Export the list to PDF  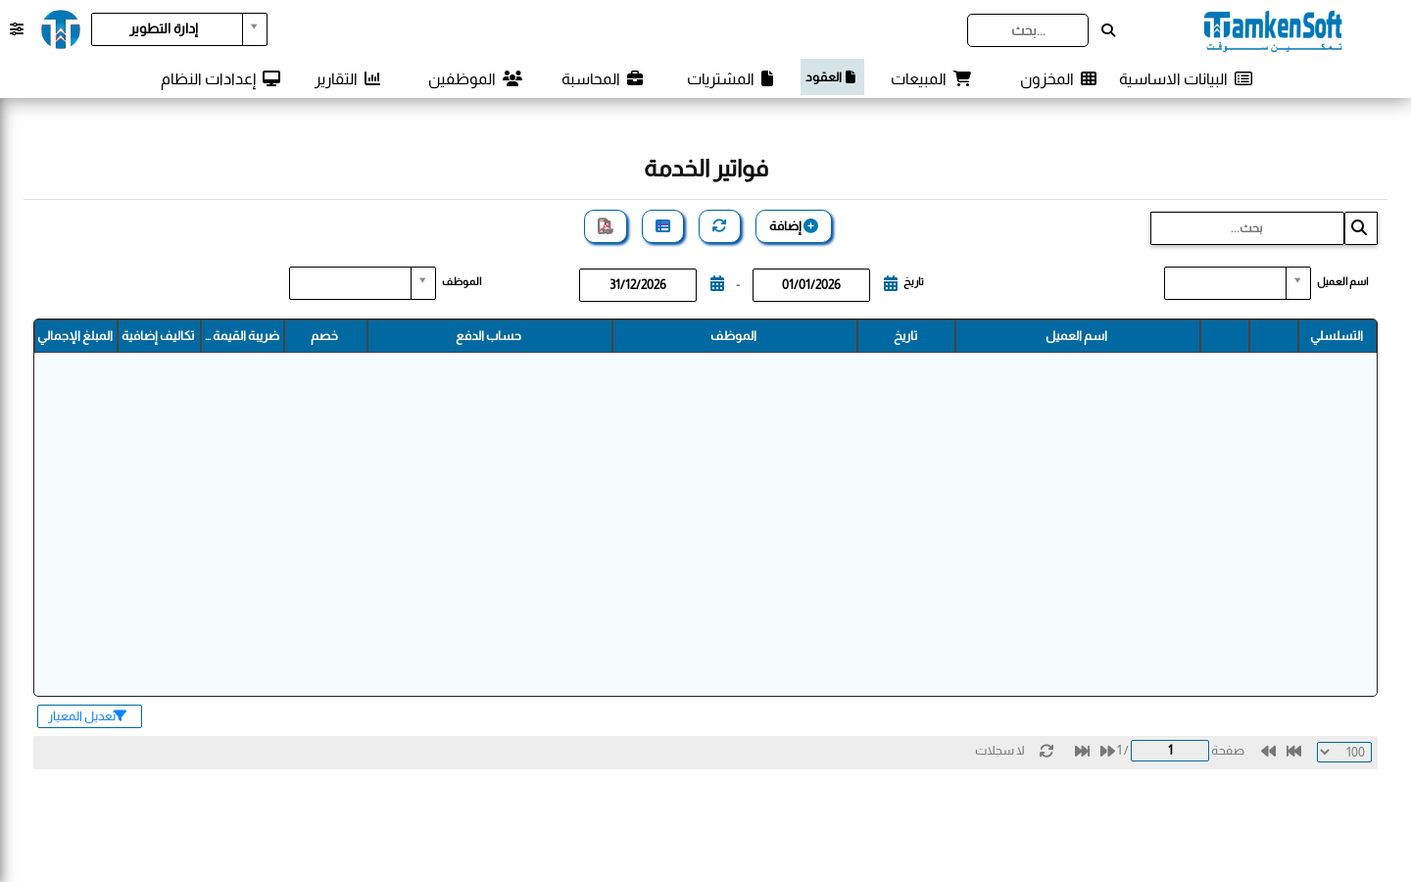(606, 226)
